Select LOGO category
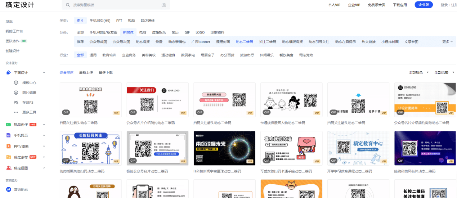Image resolution: width=457 pixels, height=198 pixels. coord(200,32)
